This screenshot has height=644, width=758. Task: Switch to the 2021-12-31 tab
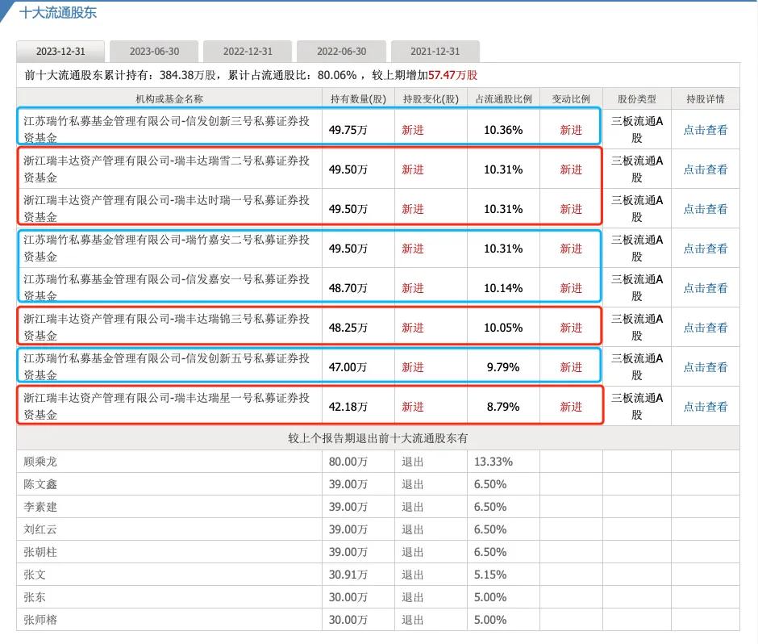tap(435, 50)
